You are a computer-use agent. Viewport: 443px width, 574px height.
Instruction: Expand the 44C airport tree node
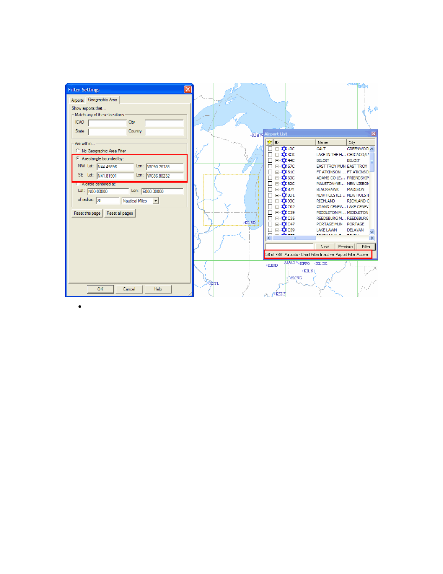point(277,160)
